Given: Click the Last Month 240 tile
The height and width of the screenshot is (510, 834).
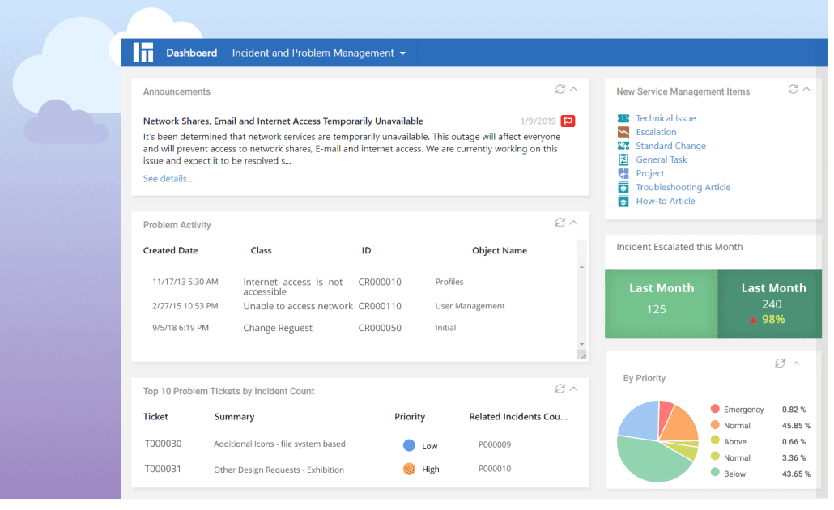Looking at the screenshot, I should click(x=770, y=304).
